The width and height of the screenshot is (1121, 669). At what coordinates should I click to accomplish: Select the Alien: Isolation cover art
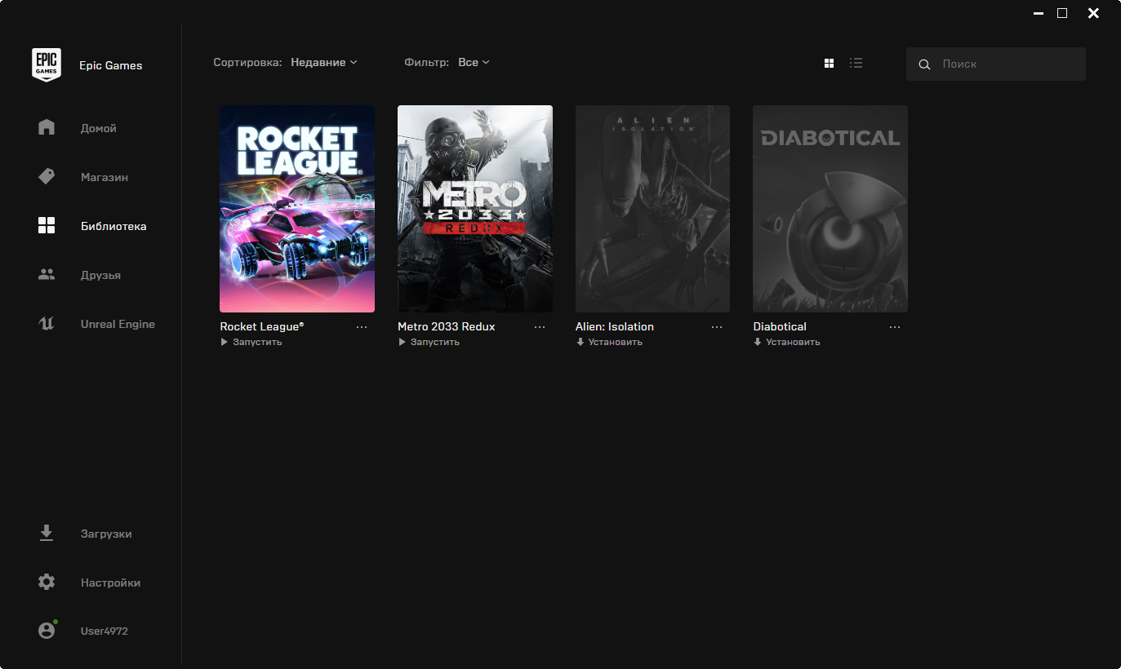click(653, 209)
